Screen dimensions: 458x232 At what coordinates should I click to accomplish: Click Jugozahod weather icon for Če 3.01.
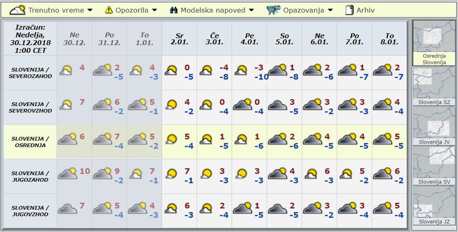coord(207,174)
